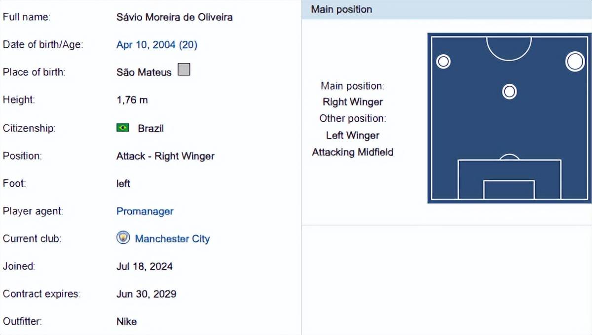Image resolution: width=592 pixels, height=335 pixels.
Task: Click the gray square next to São Mateus
Action: (x=184, y=70)
